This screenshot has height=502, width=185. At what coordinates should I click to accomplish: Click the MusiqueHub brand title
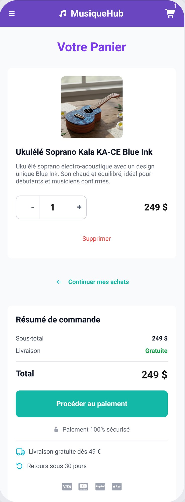pyautogui.click(x=97, y=14)
